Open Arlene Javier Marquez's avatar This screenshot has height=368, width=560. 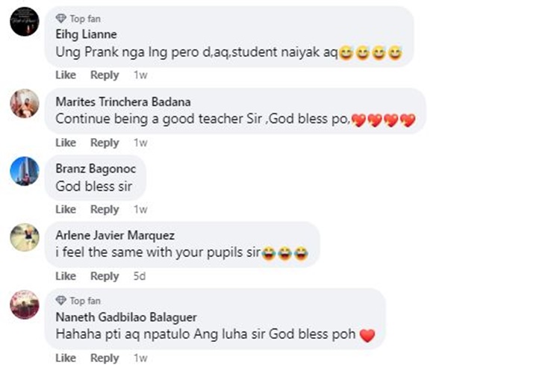pyautogui.click(x=25, y=237)
